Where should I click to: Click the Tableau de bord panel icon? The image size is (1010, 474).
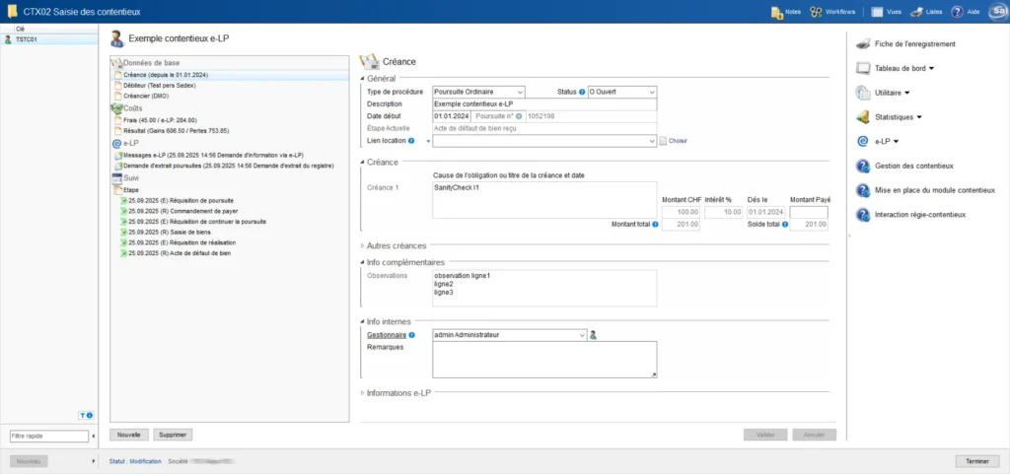coord(862,68)
